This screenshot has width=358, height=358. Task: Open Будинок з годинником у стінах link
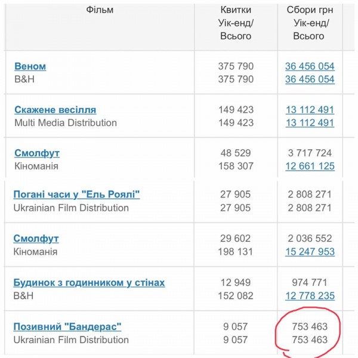pos(89,283)
